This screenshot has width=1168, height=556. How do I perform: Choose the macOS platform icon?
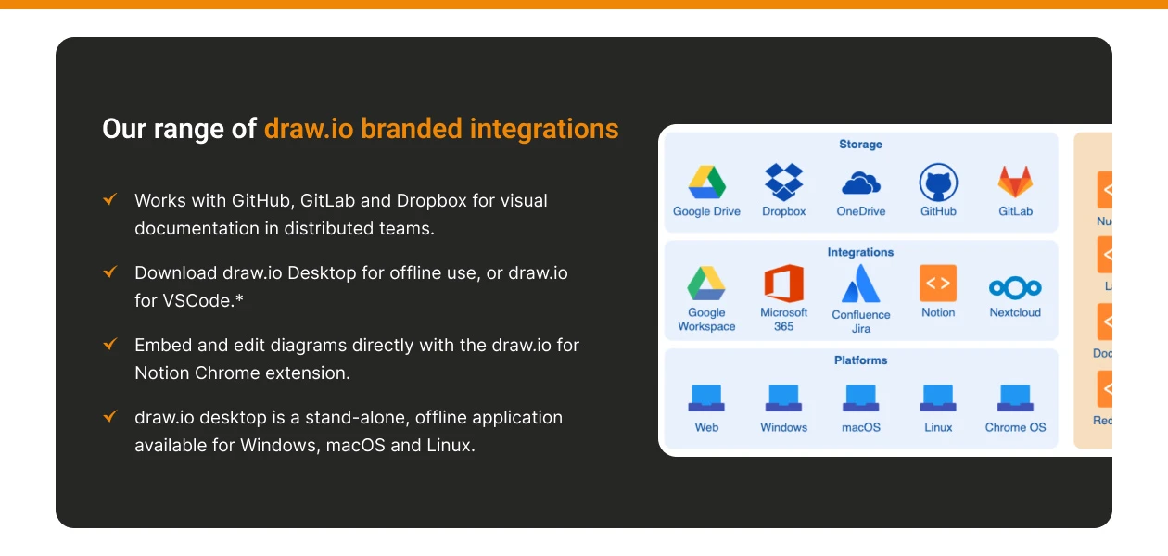tap(860, 398)
